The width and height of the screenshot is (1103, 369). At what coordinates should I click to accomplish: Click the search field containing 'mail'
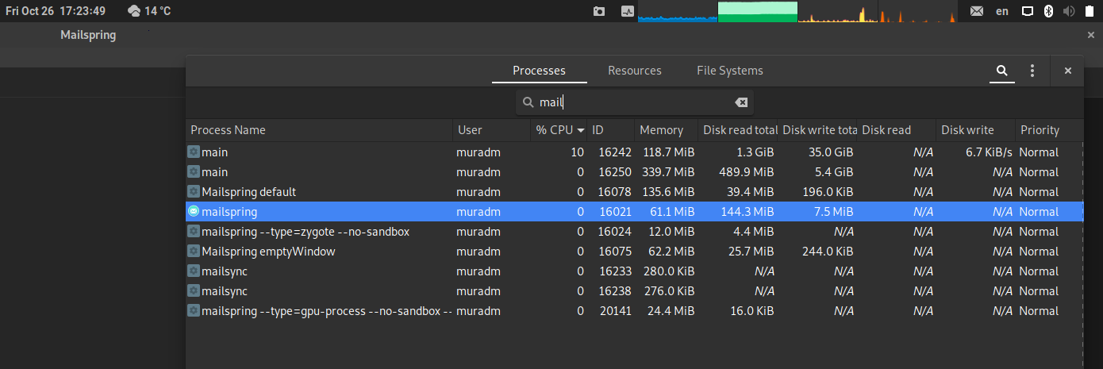635,102
